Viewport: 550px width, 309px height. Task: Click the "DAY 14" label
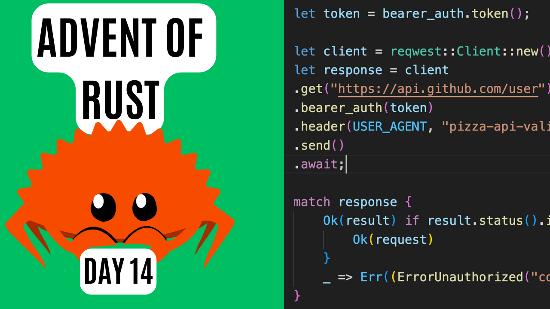(118, 271)
